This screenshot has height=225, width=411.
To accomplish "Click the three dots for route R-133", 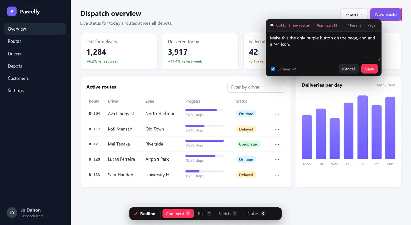I will [277, 175].
